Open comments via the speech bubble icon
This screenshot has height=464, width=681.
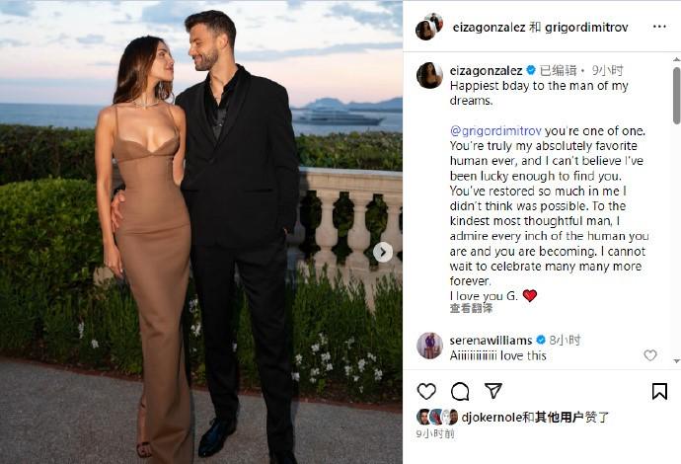point(460,392)
